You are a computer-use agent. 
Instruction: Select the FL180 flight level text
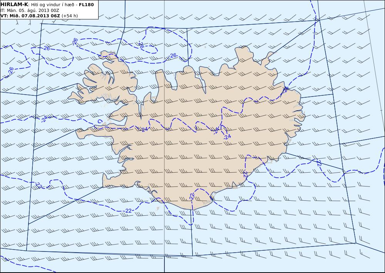pos(86,4)
